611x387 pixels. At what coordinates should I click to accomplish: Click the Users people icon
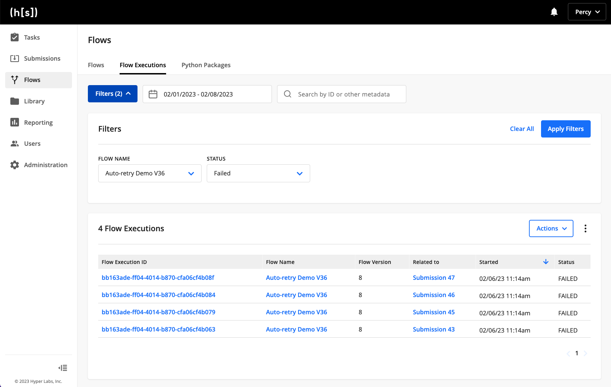[x=15, y=144]
